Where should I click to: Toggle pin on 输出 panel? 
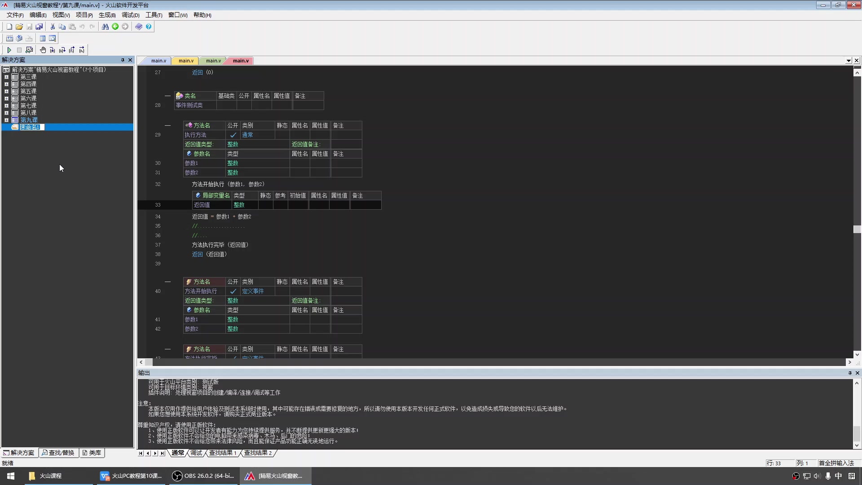849,373
